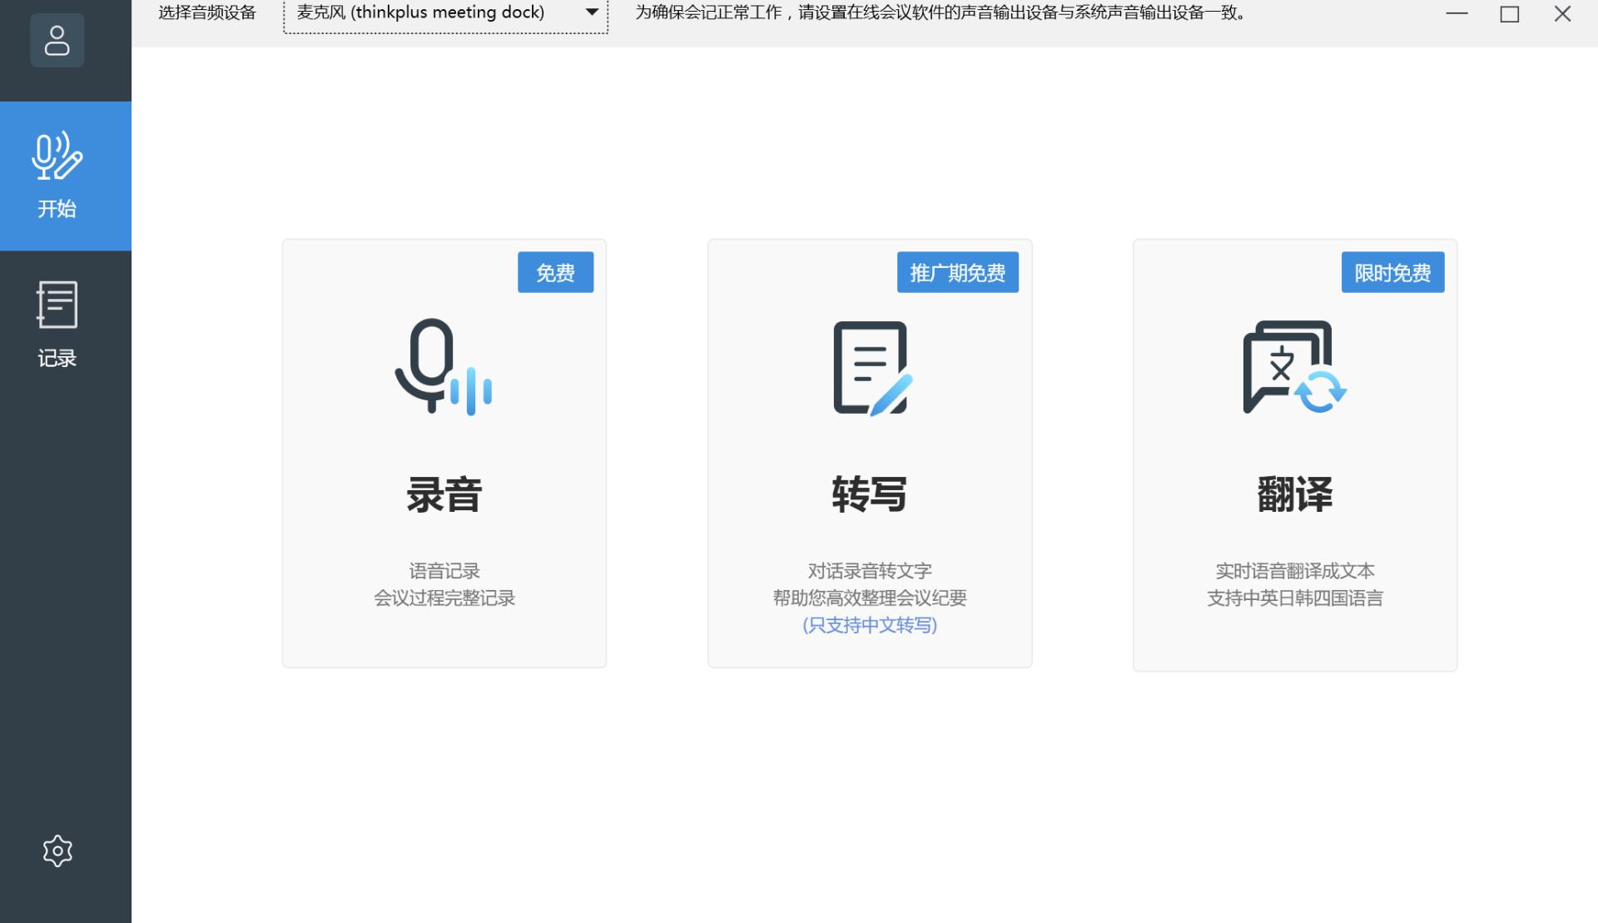
Task: Click the 限时免费 badge on the translation card
Action: tap(1392, 272)
